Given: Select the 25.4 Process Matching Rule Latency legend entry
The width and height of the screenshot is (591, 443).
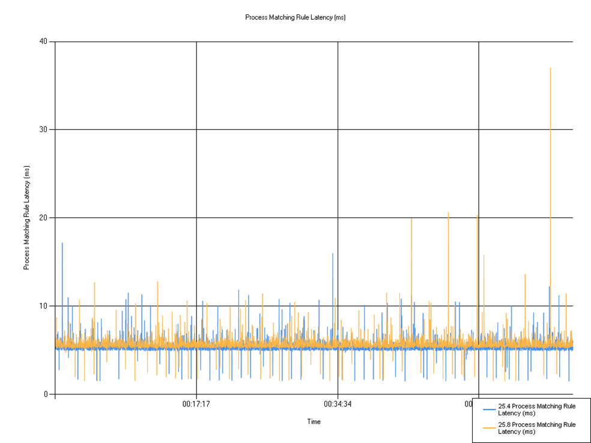Looking at the screenshot, I should tap(536, 409).
